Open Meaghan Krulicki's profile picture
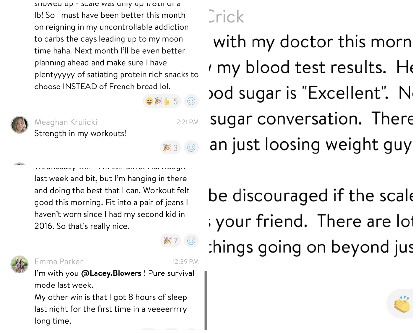Image resolution: width=416 pixels, height=333 pixels. (x=19, y=125)
